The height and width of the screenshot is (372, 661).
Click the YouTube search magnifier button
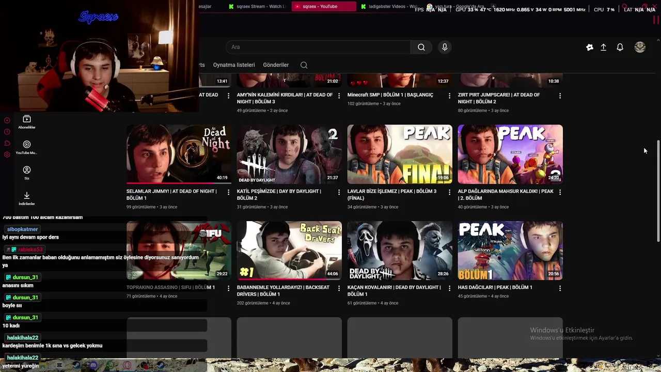coord(421,47)
